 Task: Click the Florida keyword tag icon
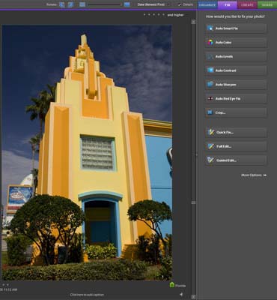(172, 285)
